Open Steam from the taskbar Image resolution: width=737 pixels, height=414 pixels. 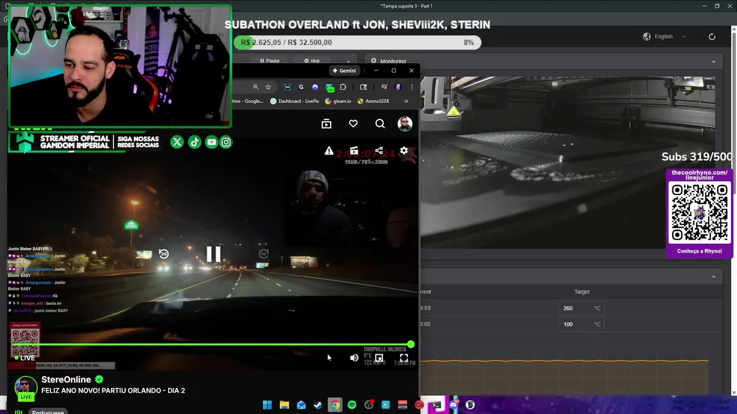(318, 405)
